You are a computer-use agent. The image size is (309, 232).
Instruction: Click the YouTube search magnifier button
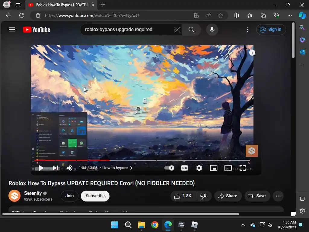pyautogui.click(x=191, y=30)
